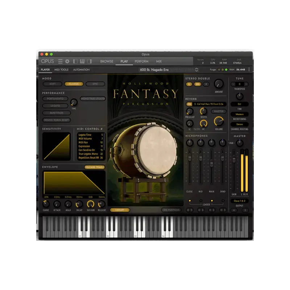Click the Main mic volume fader
This screenshot has height=290, width=290.
coord(212,163)
